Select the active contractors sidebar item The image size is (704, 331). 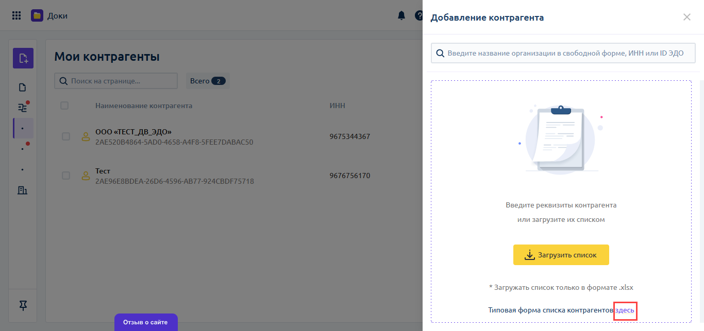(x=23, y=128)
